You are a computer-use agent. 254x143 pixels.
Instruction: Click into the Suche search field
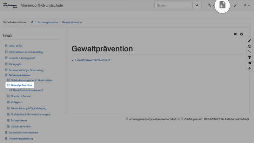point(174,5)
